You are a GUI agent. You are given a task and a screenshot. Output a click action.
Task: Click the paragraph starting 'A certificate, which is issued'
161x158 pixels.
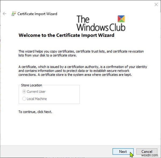(x=83, y=71)
